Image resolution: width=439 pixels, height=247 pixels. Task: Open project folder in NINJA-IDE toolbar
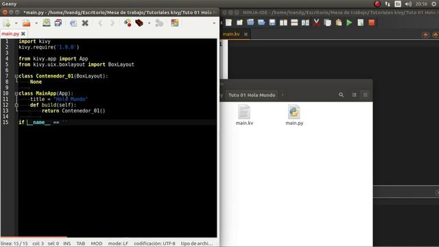click(x=261, y=23)
